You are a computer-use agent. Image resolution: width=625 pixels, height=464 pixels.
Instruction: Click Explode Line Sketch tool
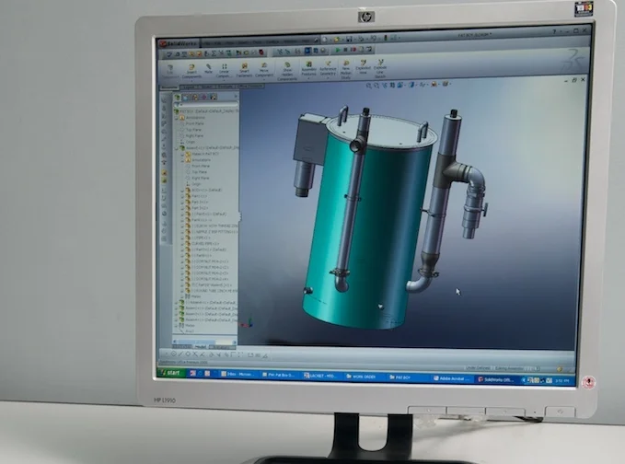[380, 68]
